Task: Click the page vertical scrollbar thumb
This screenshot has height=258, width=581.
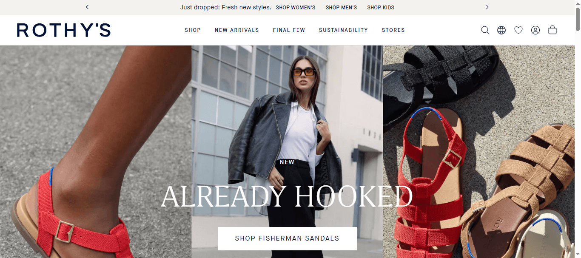Action: pos(577,19)
